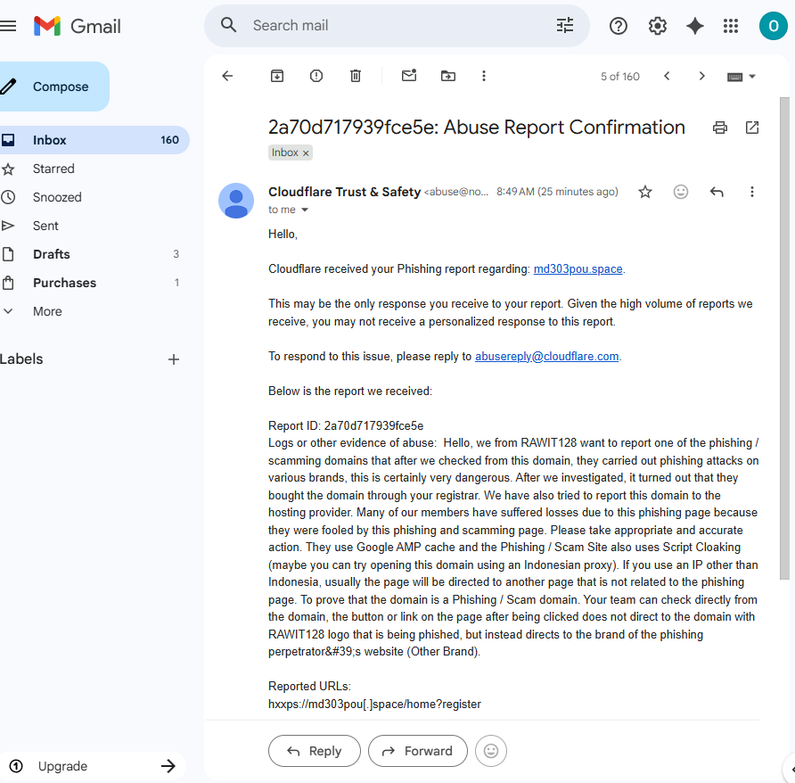Delete this email with trash icon
The width and height of the screenshot is (795, 783).
coord(356,76)
